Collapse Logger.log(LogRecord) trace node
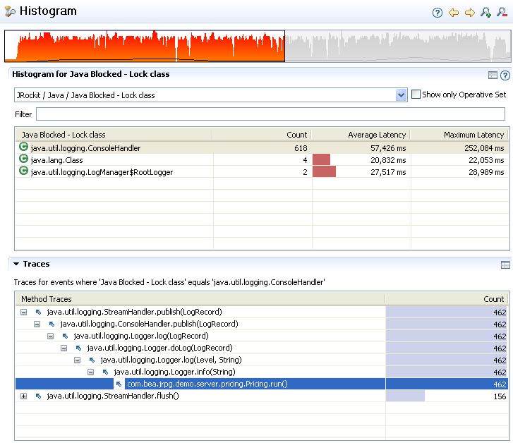Image resolution: width=513 pixels, height=443 pixels. pos(50,336)
